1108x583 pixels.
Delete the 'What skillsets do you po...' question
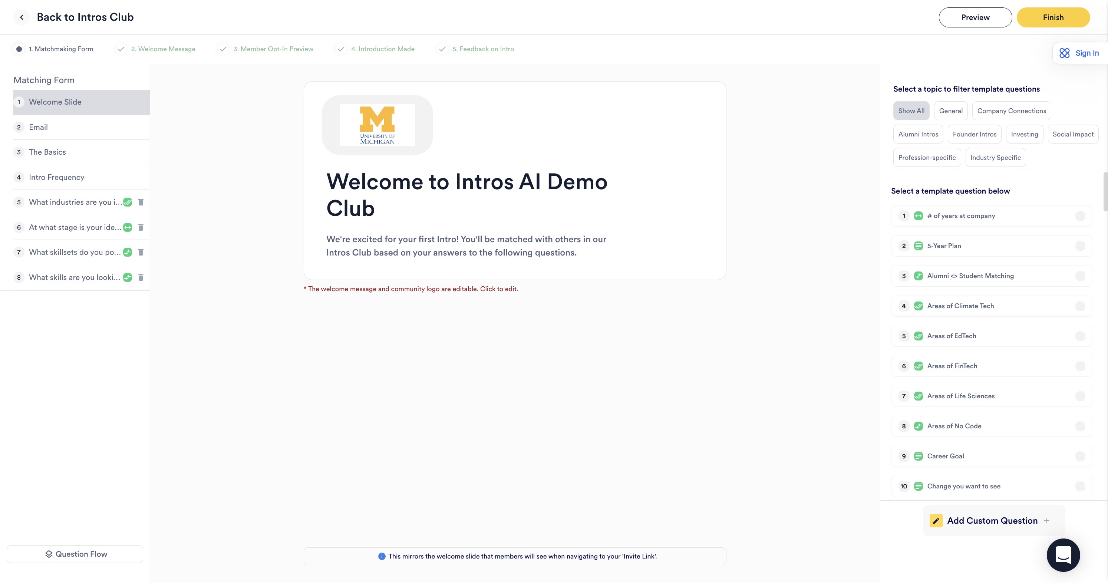tap(141, 252)
